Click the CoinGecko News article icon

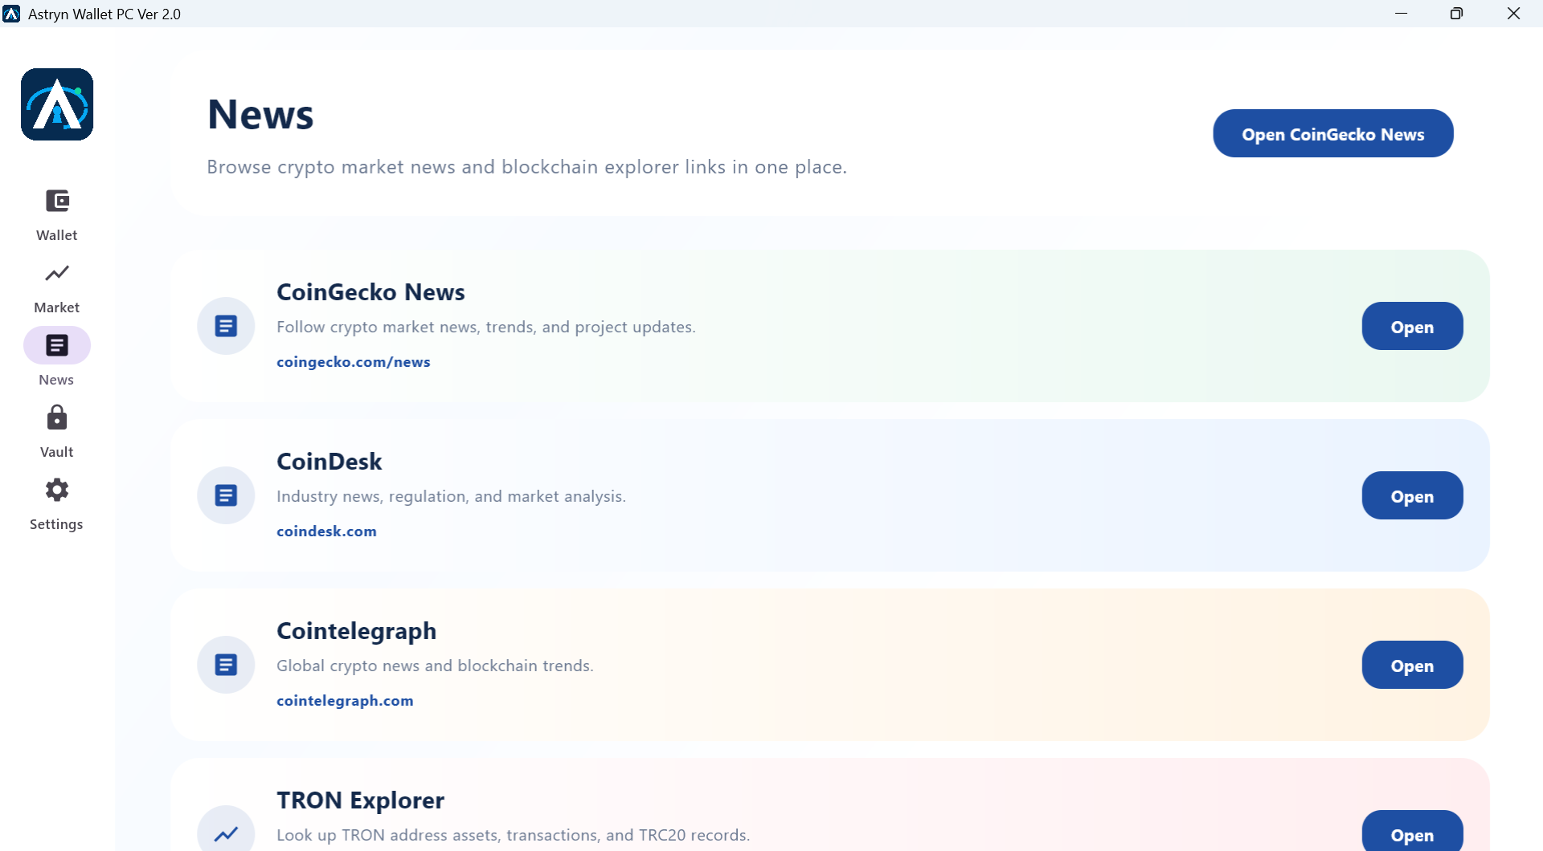click(x=226, y=326)
